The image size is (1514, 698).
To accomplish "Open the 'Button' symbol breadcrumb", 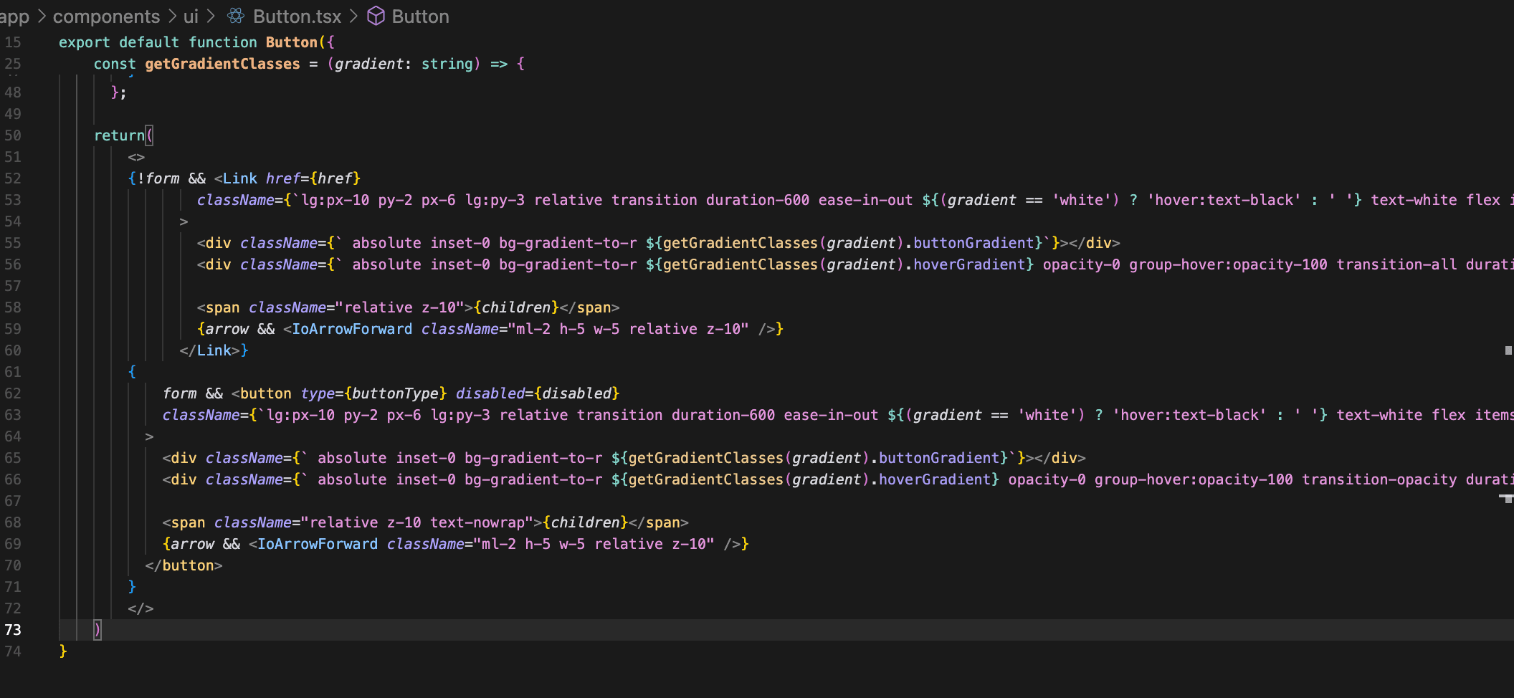I will (x=421, y=16).
